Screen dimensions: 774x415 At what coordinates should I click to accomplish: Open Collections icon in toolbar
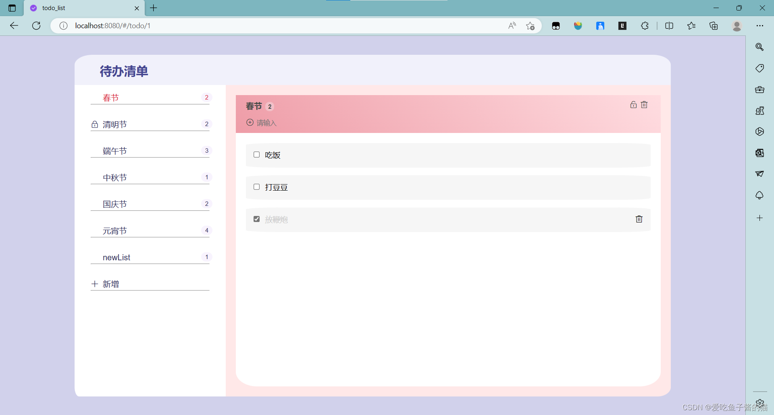pos(714,26)
